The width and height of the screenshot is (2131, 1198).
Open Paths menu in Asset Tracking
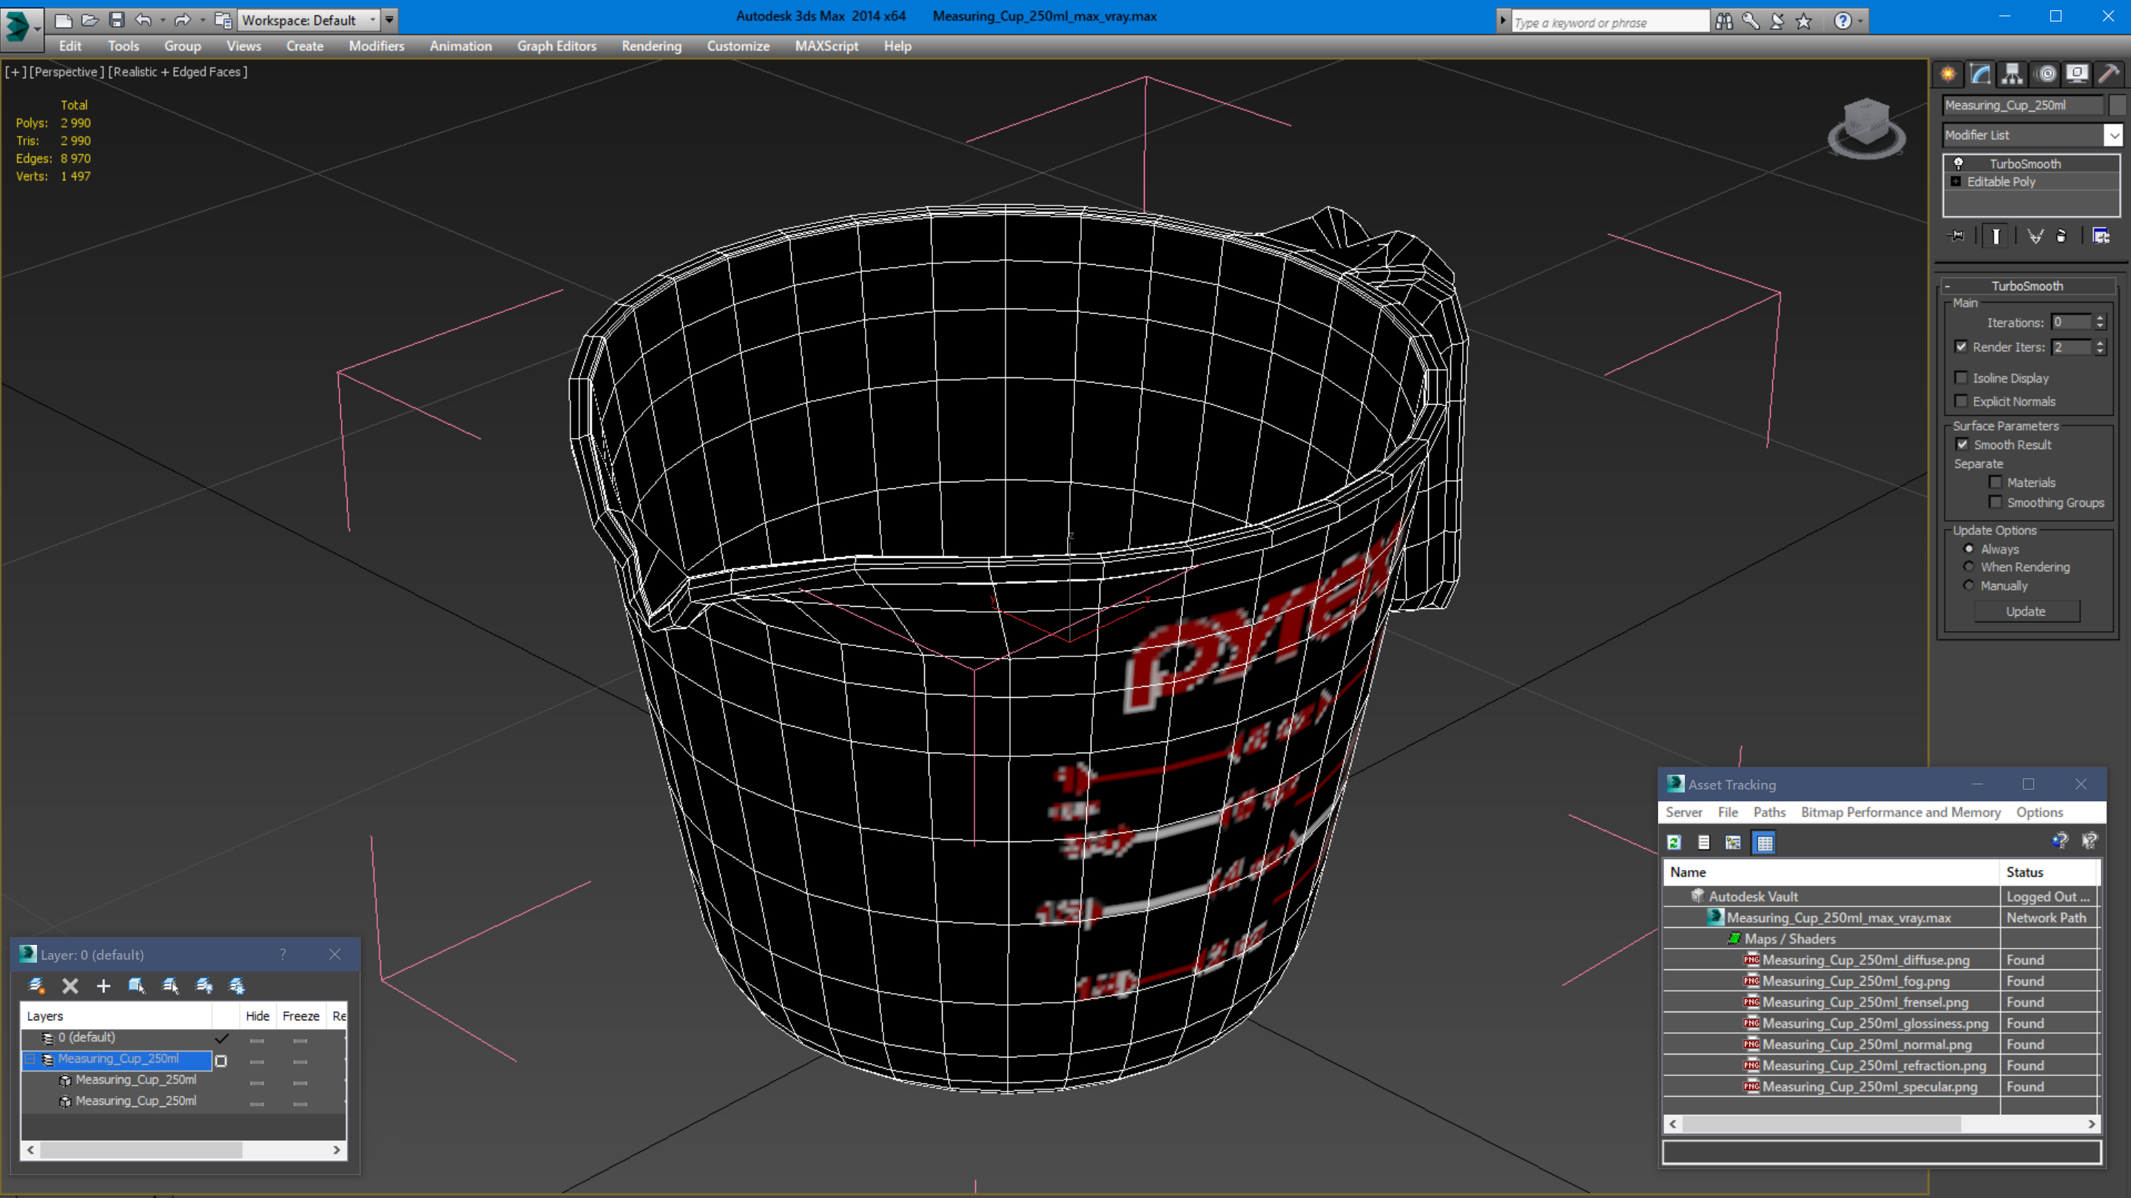pyautogui.click(x=1769, y=812)
